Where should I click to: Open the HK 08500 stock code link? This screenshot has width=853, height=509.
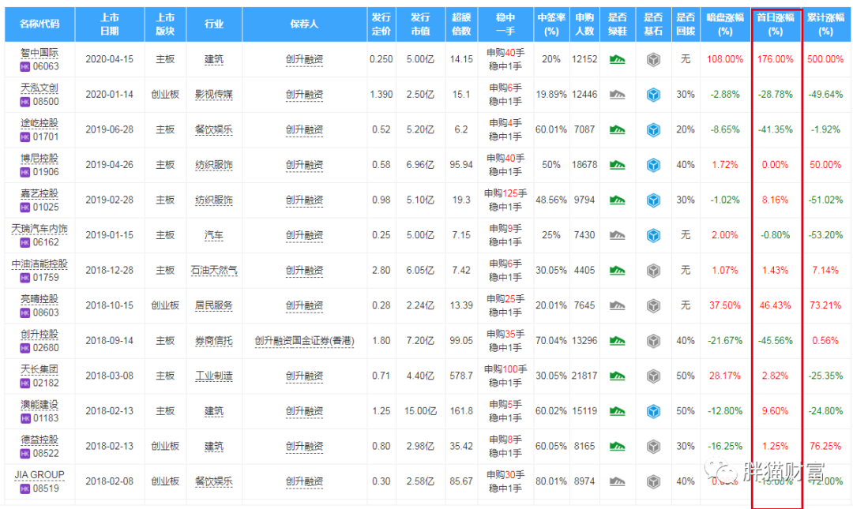click(39, 100)
